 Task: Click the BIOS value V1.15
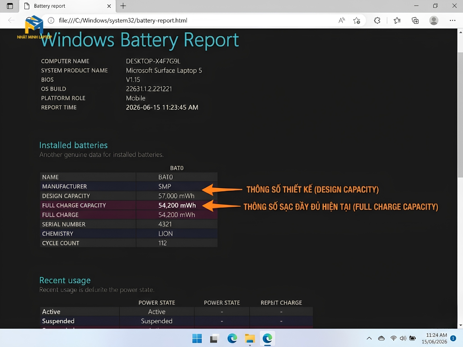[133, 79]
